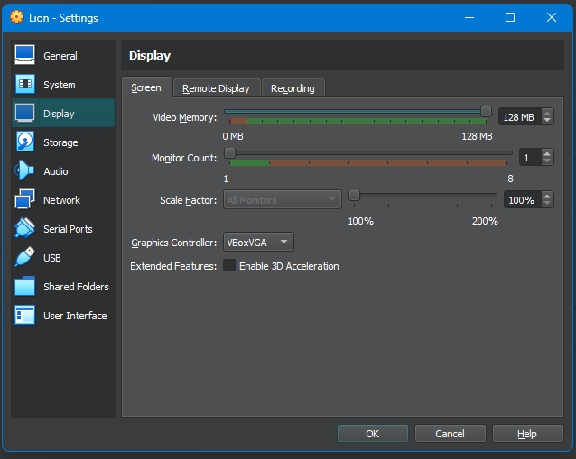Click the Scale Factor percentage field

pos(521,200)
